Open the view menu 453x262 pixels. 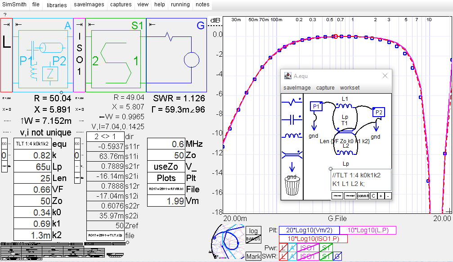coord(143,5)
